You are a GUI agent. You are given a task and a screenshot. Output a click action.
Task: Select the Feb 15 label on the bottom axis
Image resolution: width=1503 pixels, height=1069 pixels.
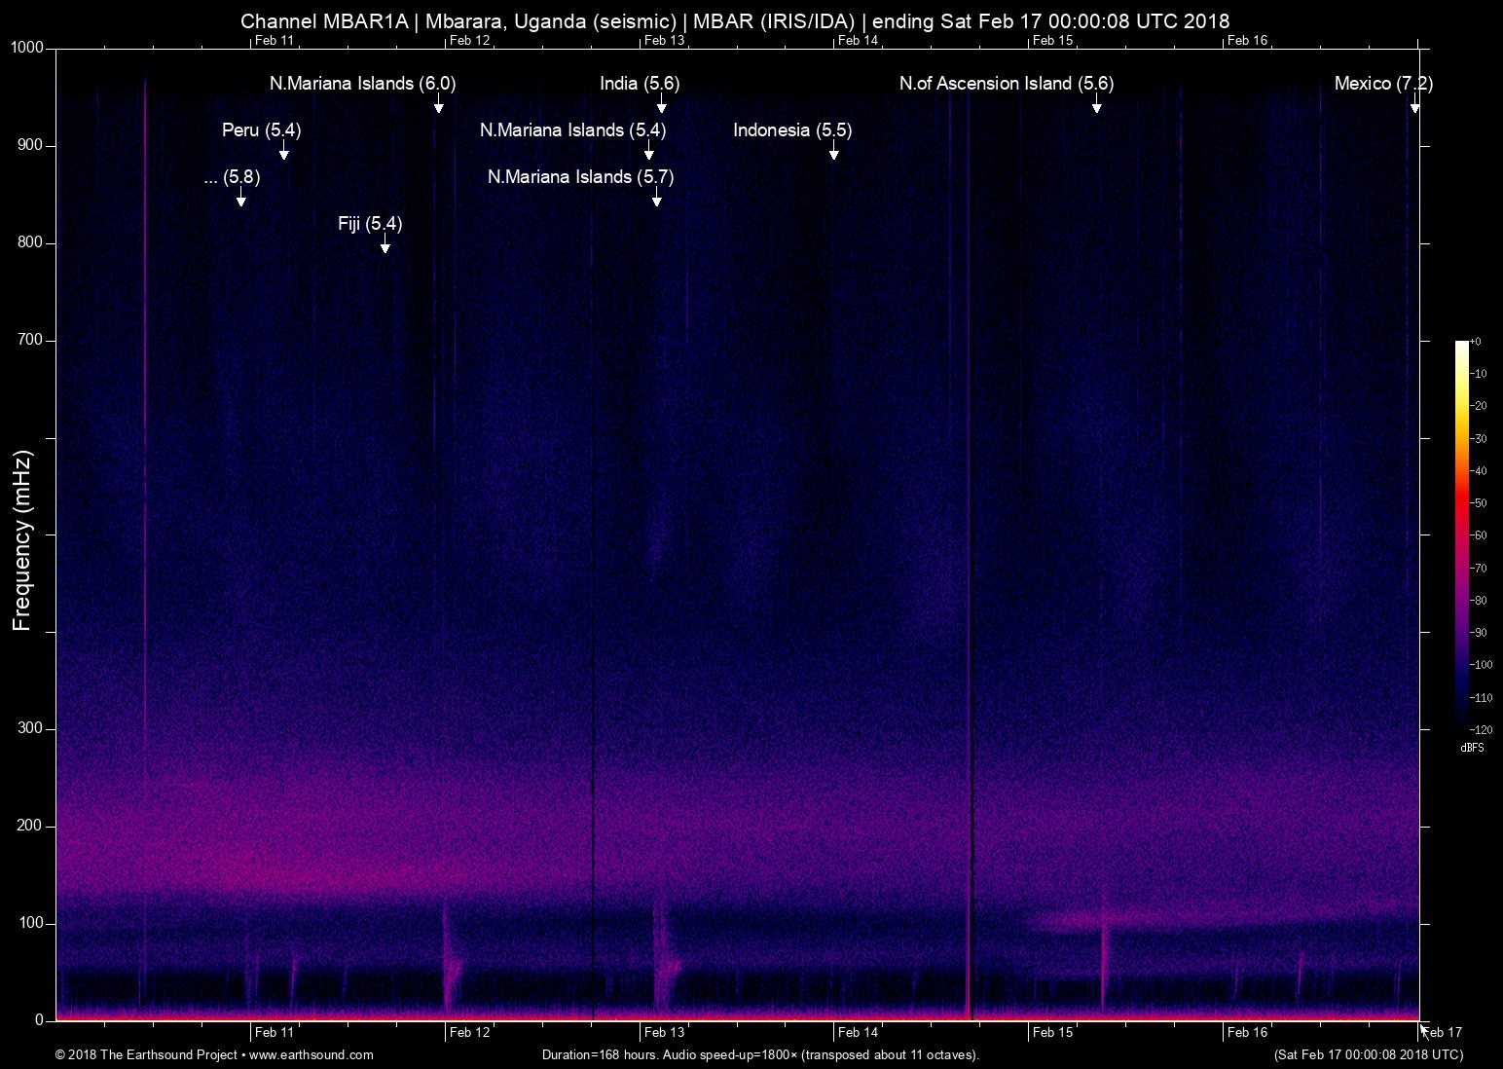pyautogui.click(x=1052, y=1032)
